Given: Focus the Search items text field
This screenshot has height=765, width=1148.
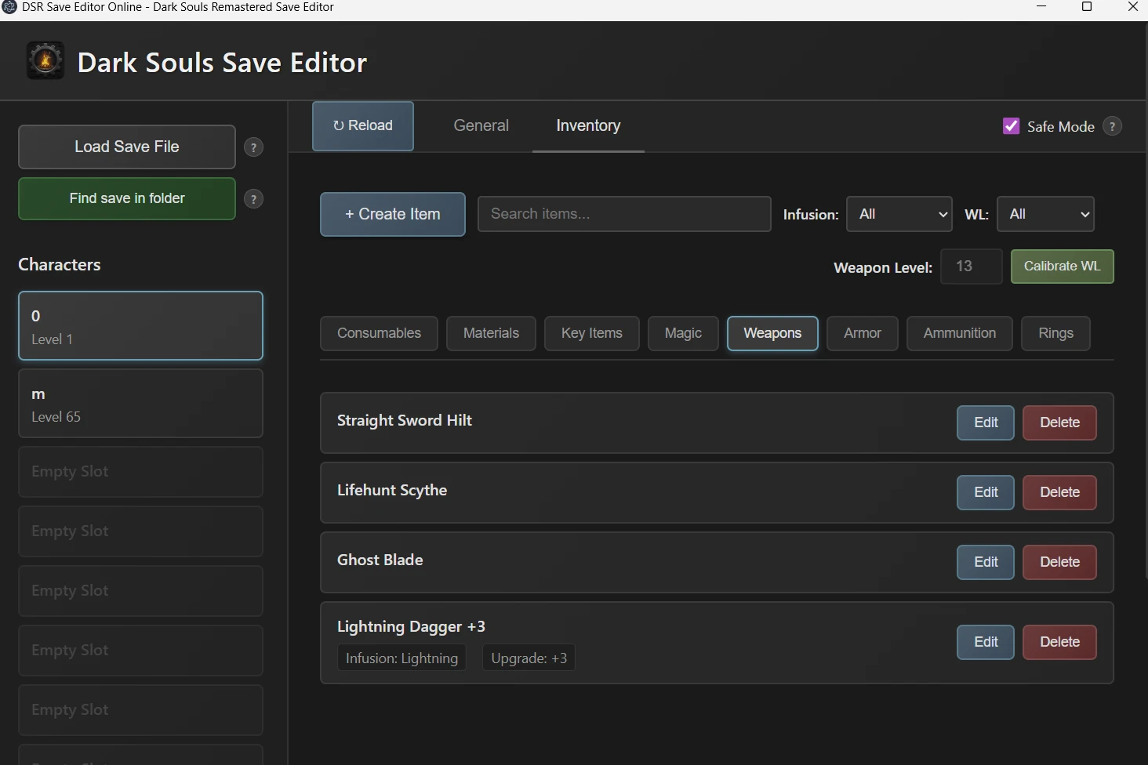Looking at the screenshot, I should tap(624, 214).
